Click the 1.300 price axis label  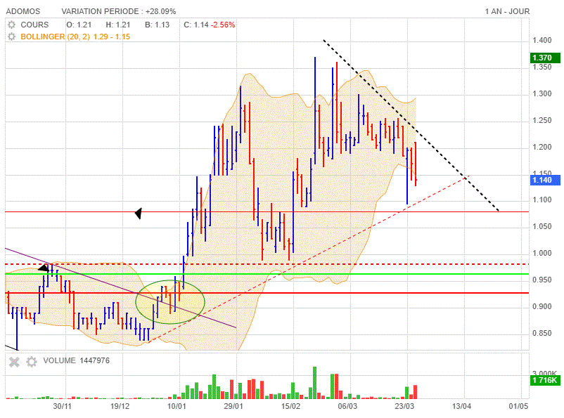(541, 94)
